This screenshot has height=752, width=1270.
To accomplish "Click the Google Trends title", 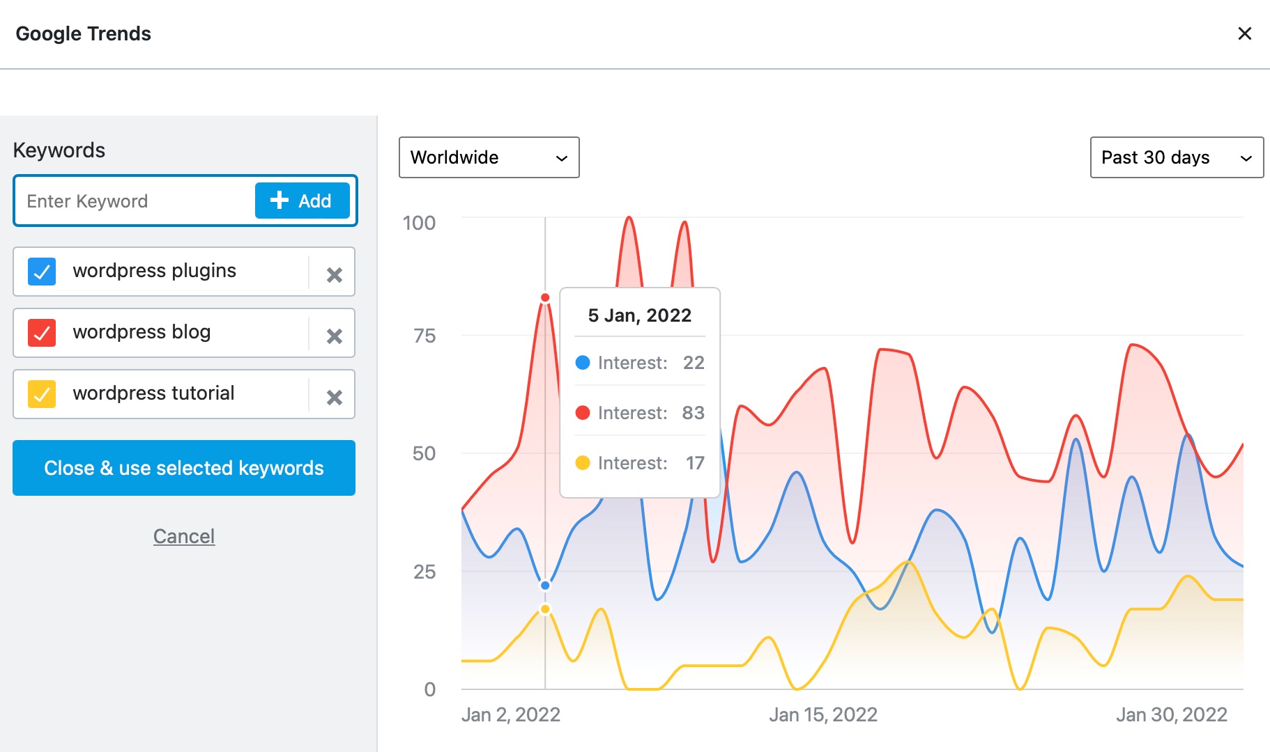I will click(84, 33).
